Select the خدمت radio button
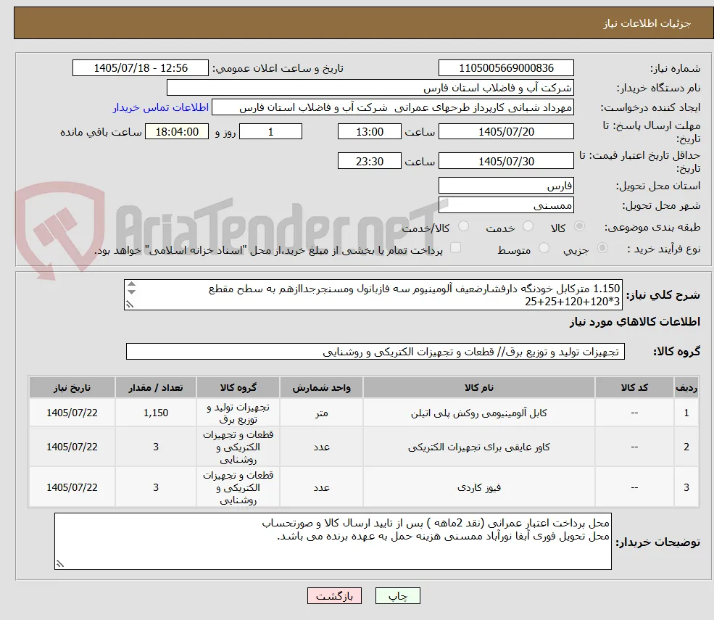This screenshot has width=714, height=620. 528,226
